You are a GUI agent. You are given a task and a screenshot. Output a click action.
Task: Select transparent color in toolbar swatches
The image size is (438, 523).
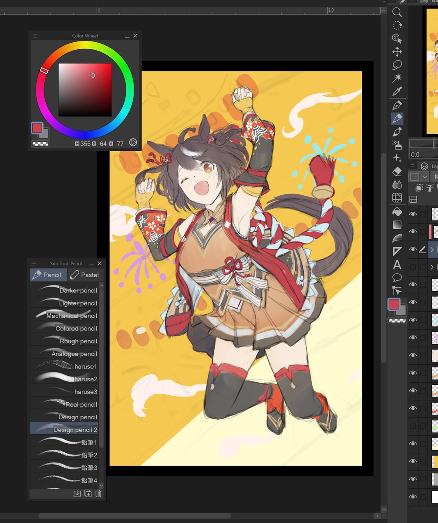pyautogui.click(x=397, y=321)
